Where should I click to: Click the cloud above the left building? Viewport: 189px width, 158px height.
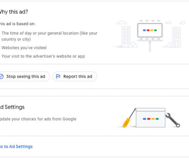tap(122, 22)
